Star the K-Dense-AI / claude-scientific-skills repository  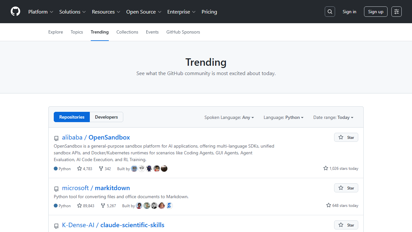(x=346, y=225)
